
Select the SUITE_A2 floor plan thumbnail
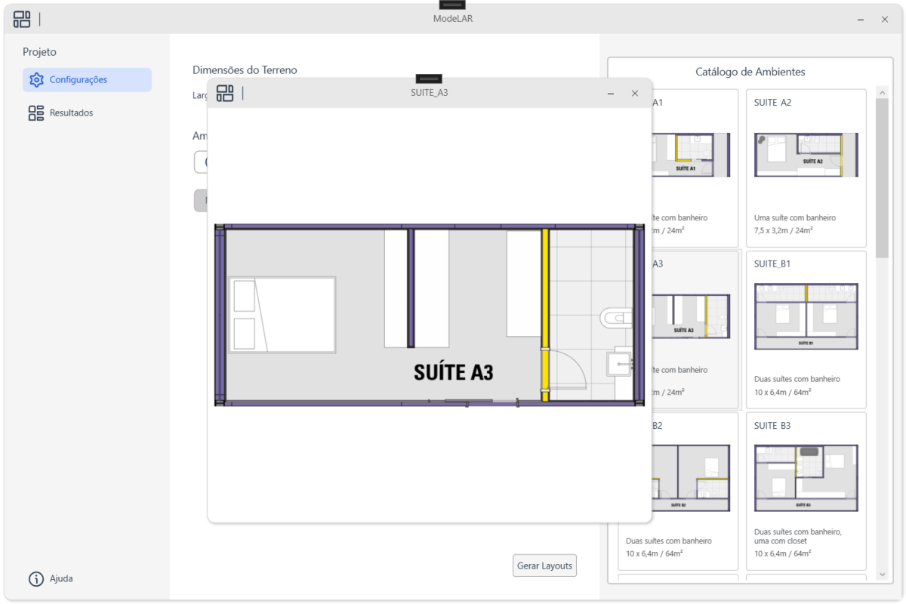[x=806, y=156]
